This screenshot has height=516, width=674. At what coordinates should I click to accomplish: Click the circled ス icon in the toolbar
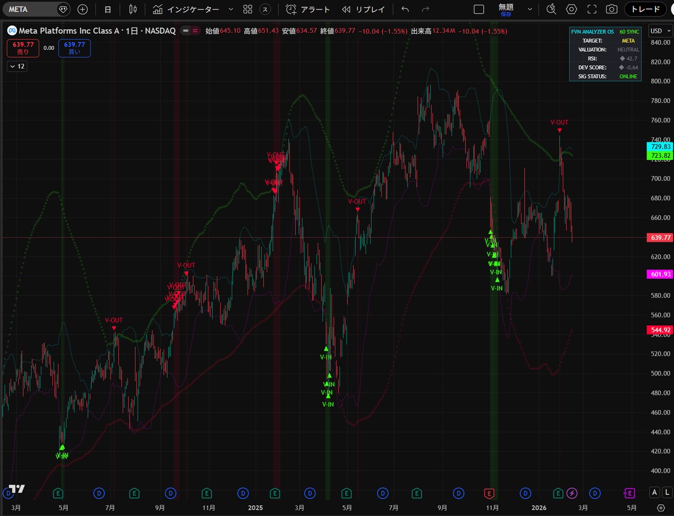point(265,9)
